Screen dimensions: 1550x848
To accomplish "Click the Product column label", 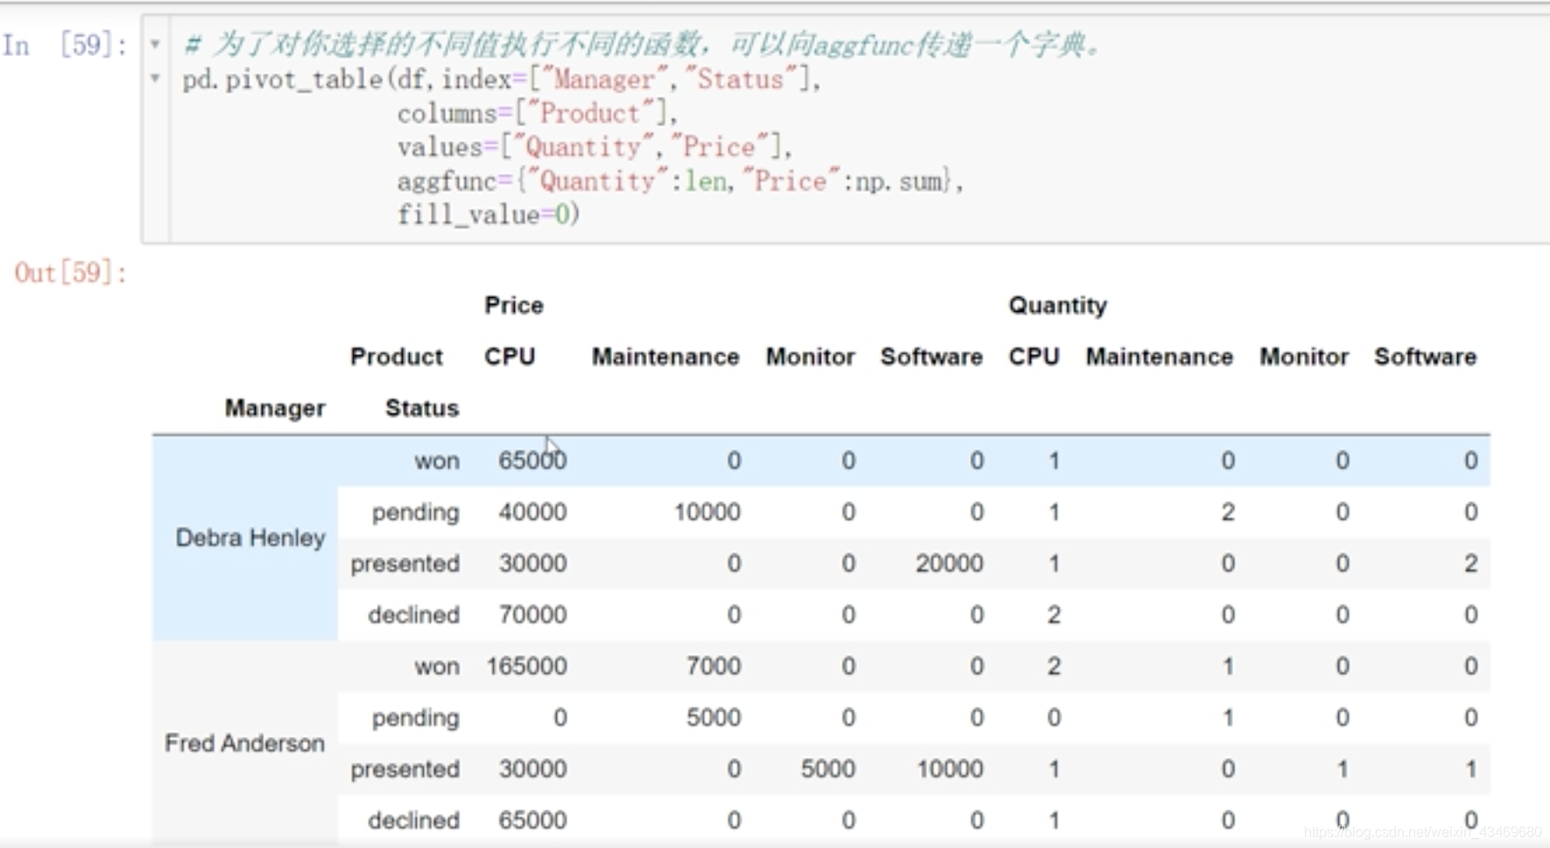I will [397, 357].
